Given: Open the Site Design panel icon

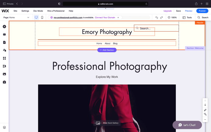Looking at the screenshot, I should pyautogui.click(x=4, y=50).
